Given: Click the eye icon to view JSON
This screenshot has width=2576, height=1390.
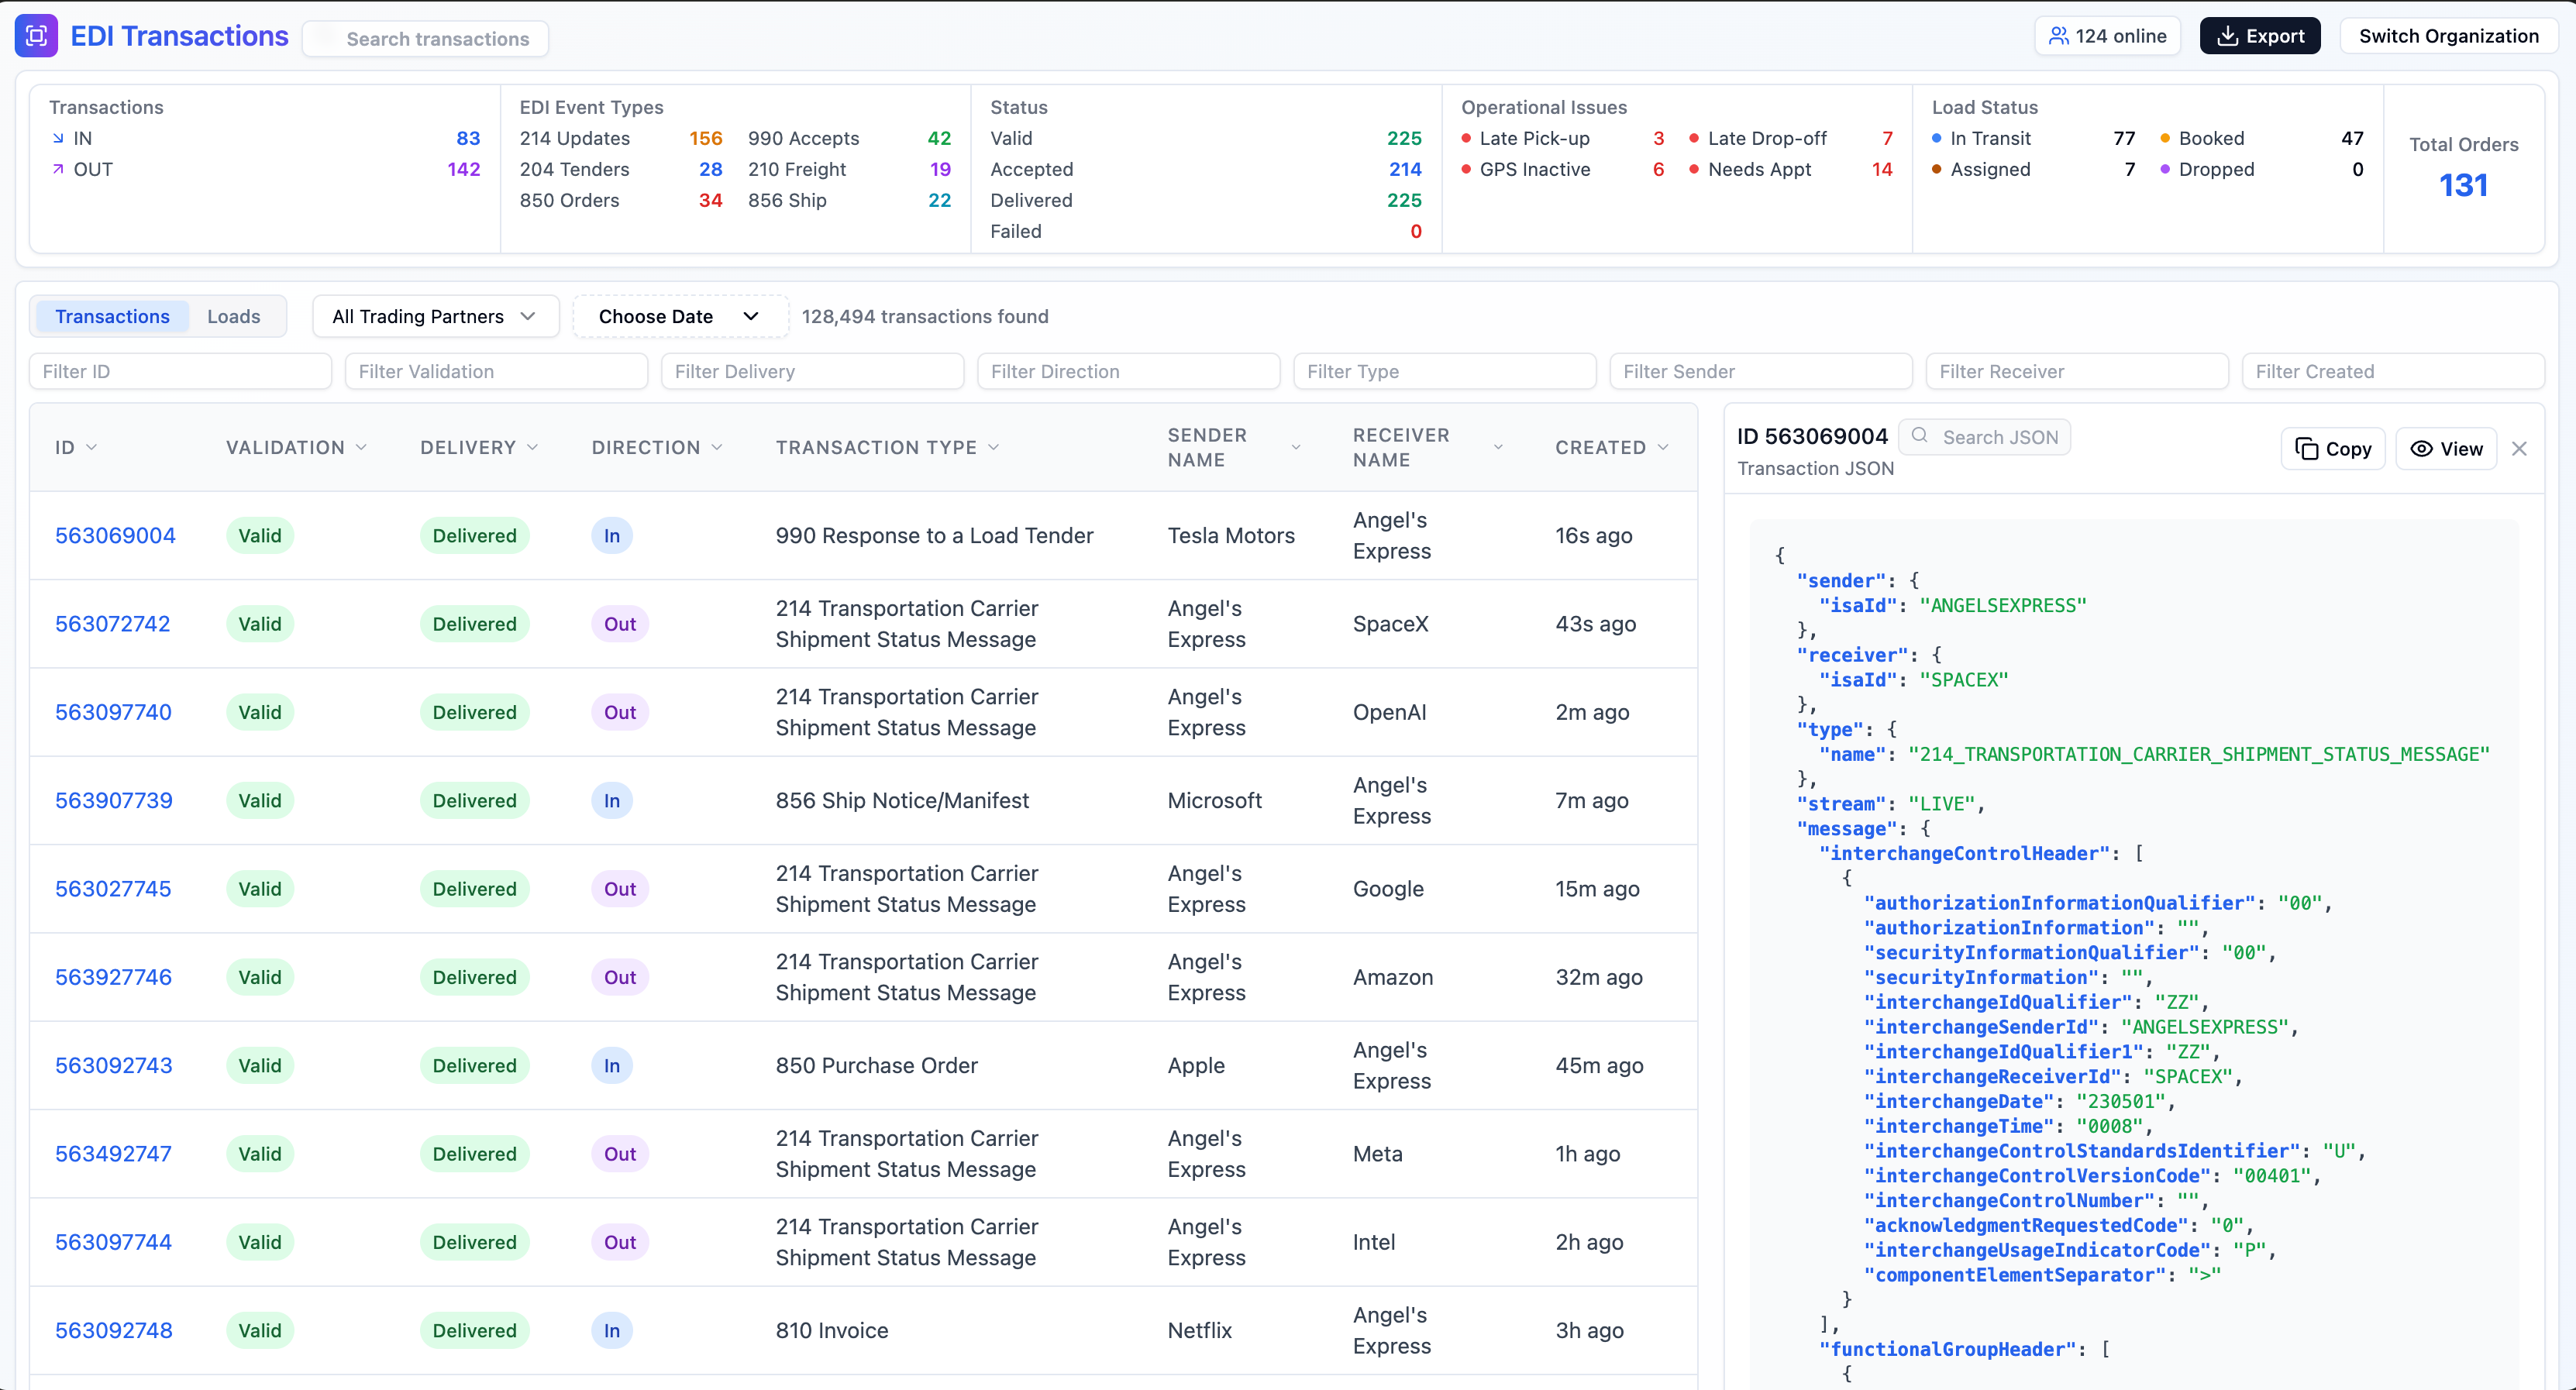Looking at the screenshot, I should [2421, 449].
